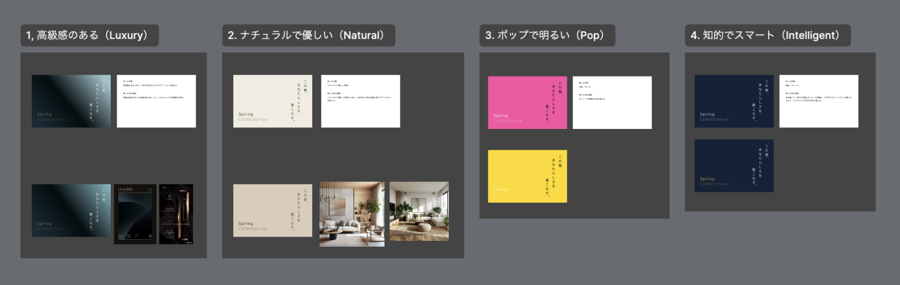Click the white description card in Natural section
900x285 pixels.
[360, 101]
